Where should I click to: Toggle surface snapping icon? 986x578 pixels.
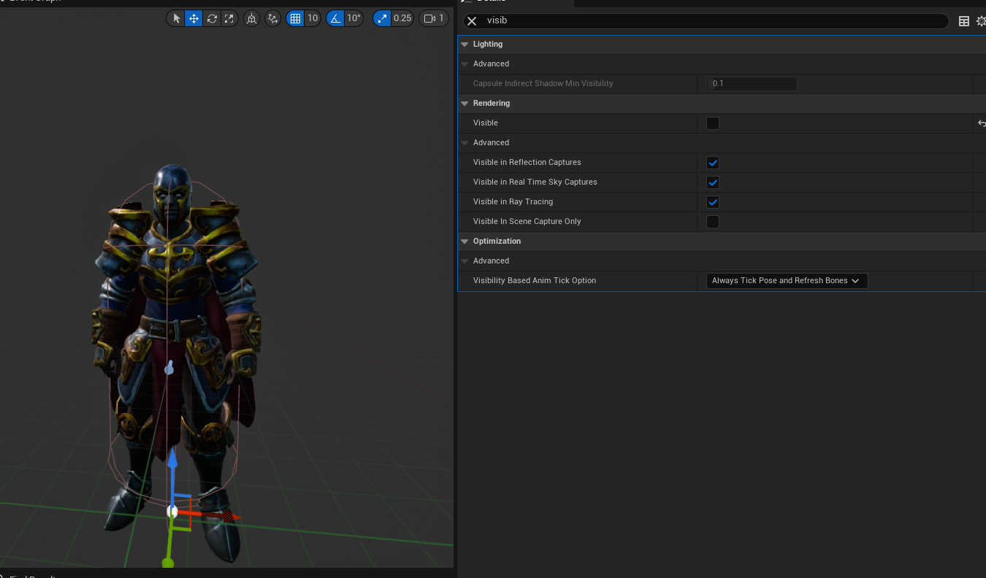(273, 18)
